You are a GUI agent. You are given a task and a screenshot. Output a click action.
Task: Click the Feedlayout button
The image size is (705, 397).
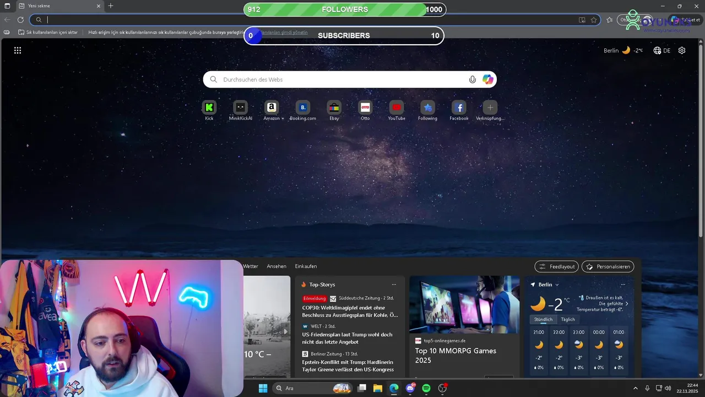coord(556,266)
